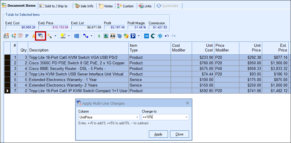Click the P40 price modifier cell
Screen dimensions: 291x143
pyautogui.click(x=227, y=68)
